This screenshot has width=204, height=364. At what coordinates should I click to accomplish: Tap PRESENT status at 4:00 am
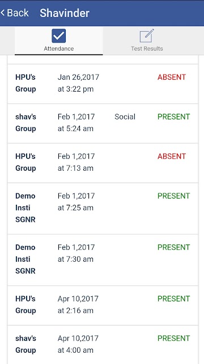[174, 338]
